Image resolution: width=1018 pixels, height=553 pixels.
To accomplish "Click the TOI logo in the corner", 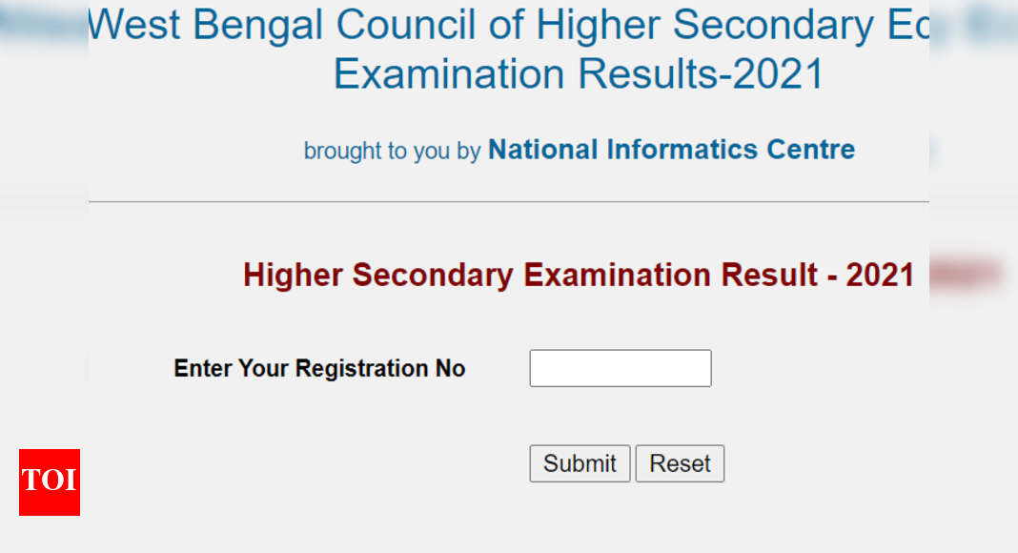I will pos(49,482).
